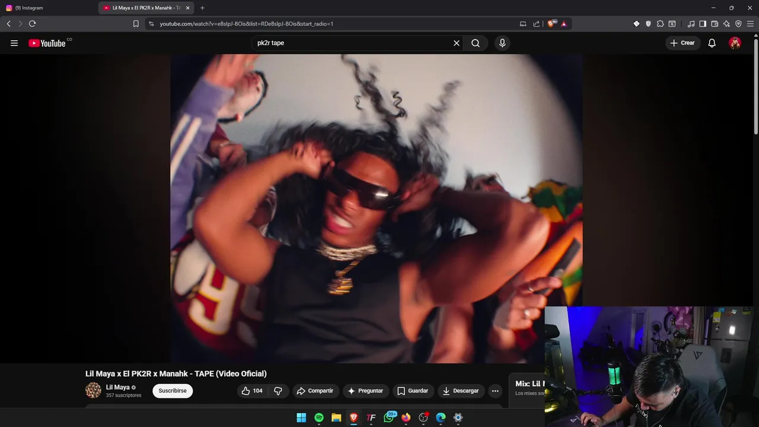Open Brave Wallet icon
Screen dimensions: 759x427
point(715,24)
